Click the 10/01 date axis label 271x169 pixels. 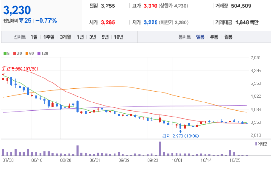pyautogui.click(x=177, y=160)
